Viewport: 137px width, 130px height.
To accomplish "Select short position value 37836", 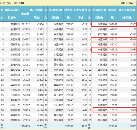I will tap(114, 55).
